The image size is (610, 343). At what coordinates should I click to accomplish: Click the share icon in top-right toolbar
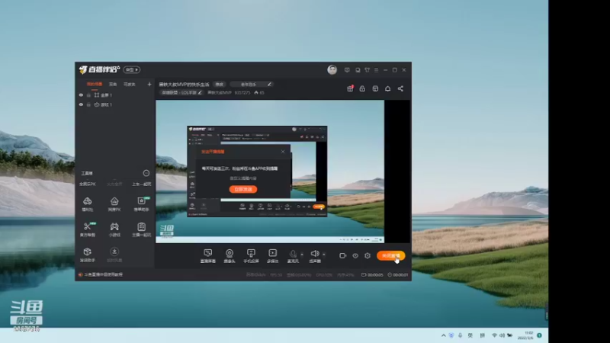pyautogui.click(x=400, y=88)
